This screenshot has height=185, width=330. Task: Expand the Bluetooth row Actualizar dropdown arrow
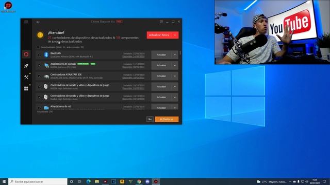coord(175,55)
